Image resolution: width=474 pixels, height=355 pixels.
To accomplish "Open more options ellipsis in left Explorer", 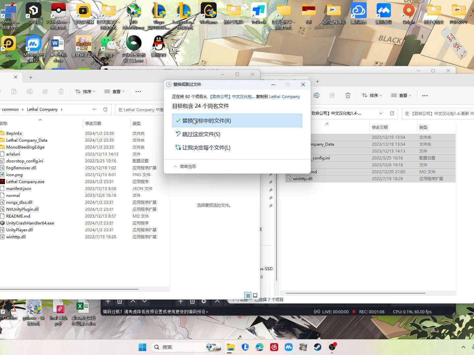I will click(138, 91).
